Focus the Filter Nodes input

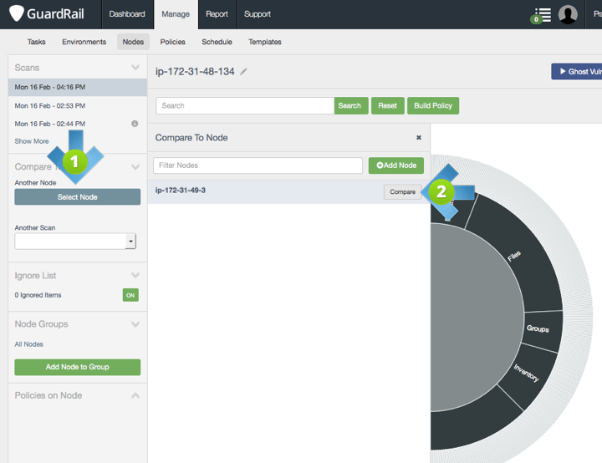(258, 165)
